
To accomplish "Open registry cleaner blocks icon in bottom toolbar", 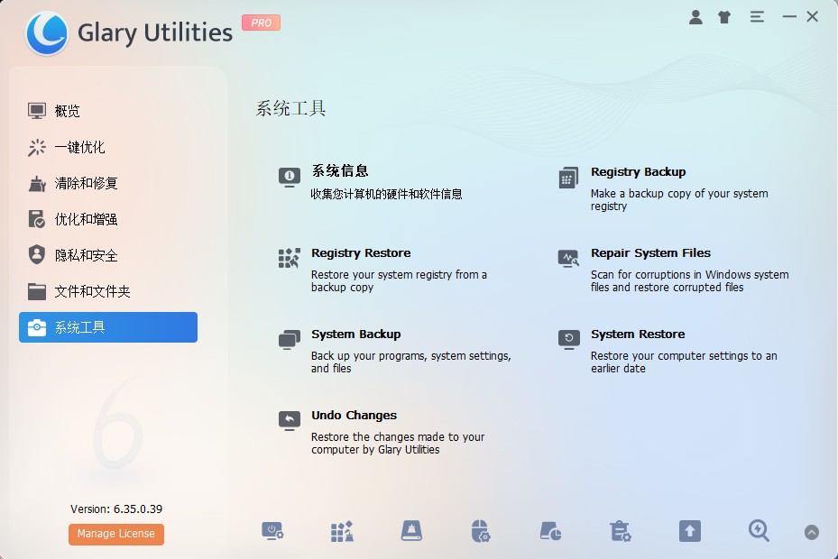I will (342, 531).
